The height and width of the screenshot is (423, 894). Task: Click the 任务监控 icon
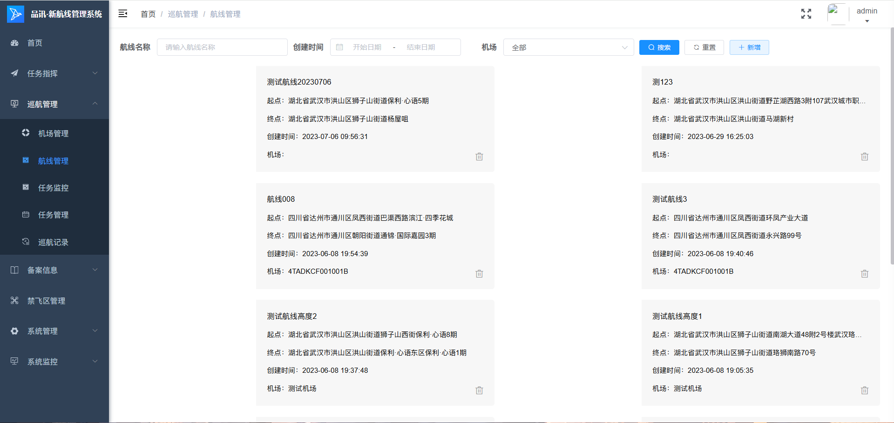pyautogui.click(x=26, y=187)
